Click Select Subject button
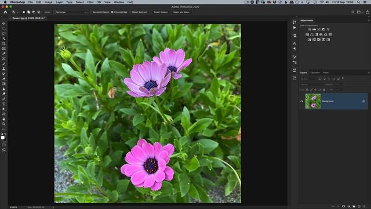Viewport: 371px width, 209px height. 161,12
